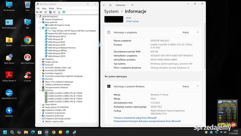Click scan for hardware changes toolbar icon
The image size is (241, 136).
point(59,12)
